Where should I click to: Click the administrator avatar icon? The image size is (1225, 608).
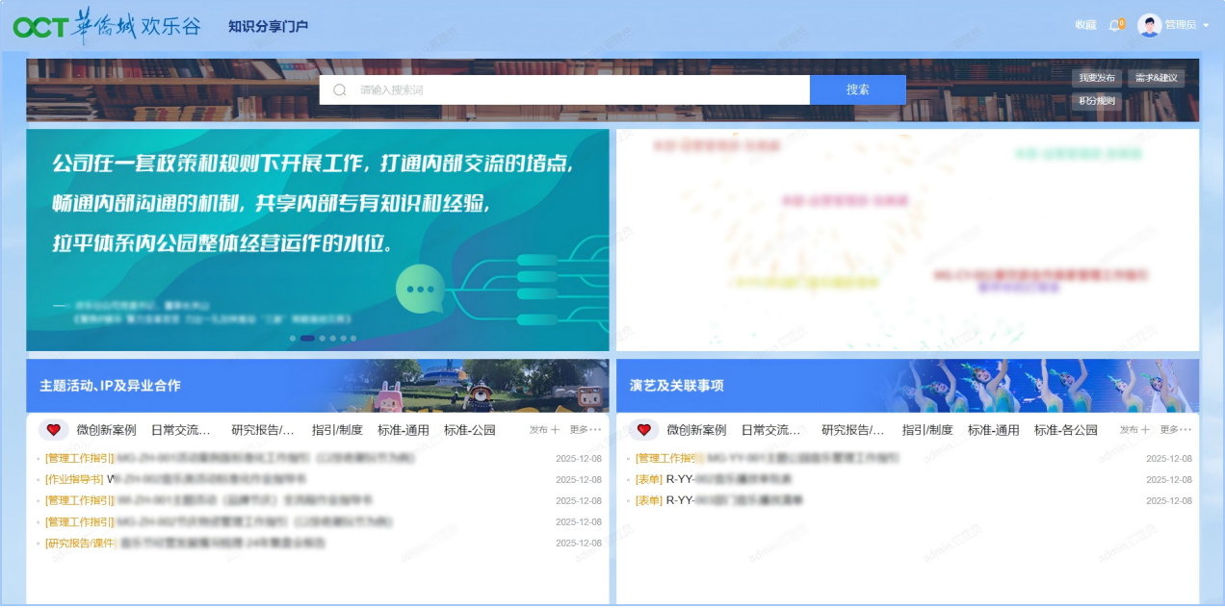coord(1149,25)
